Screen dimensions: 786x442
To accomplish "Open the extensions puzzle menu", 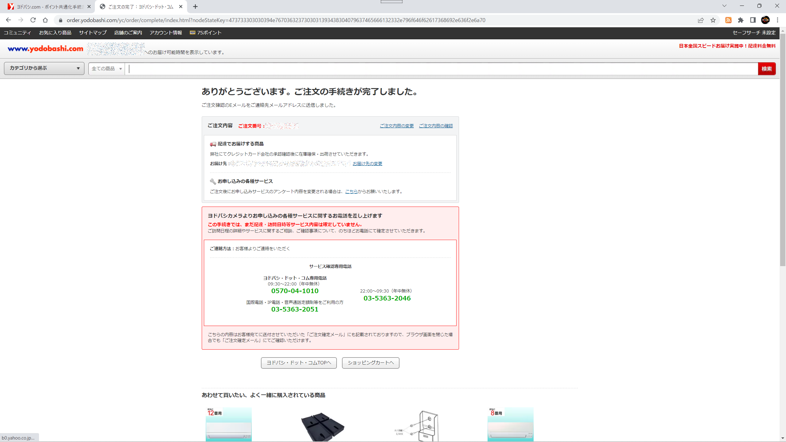I will (x=741, y=20).
